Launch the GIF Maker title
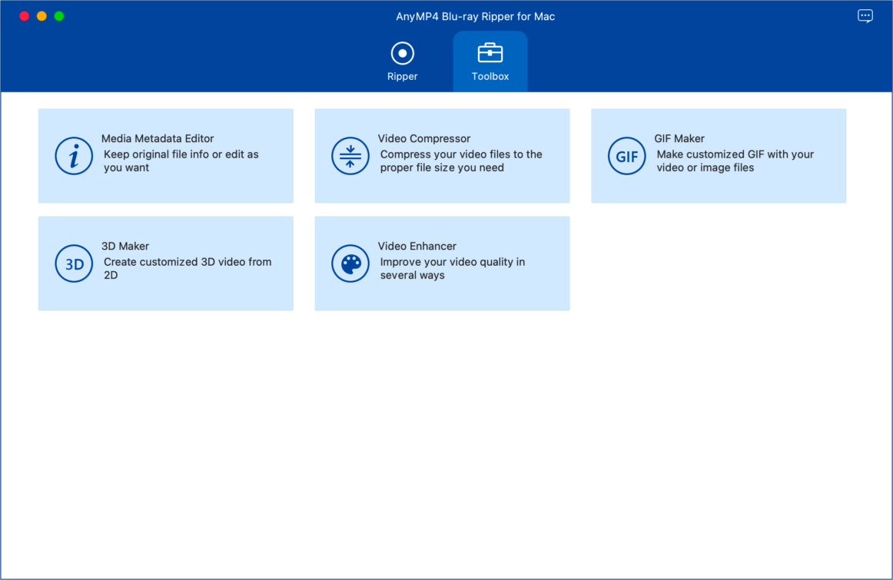The width and height of the screenshot is (893, 580). pos(679,138)
